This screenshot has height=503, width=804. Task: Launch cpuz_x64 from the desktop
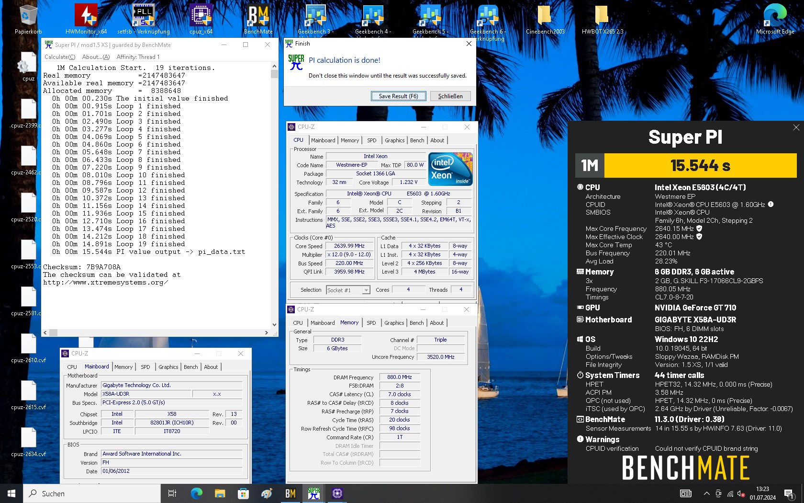point(201,19)
